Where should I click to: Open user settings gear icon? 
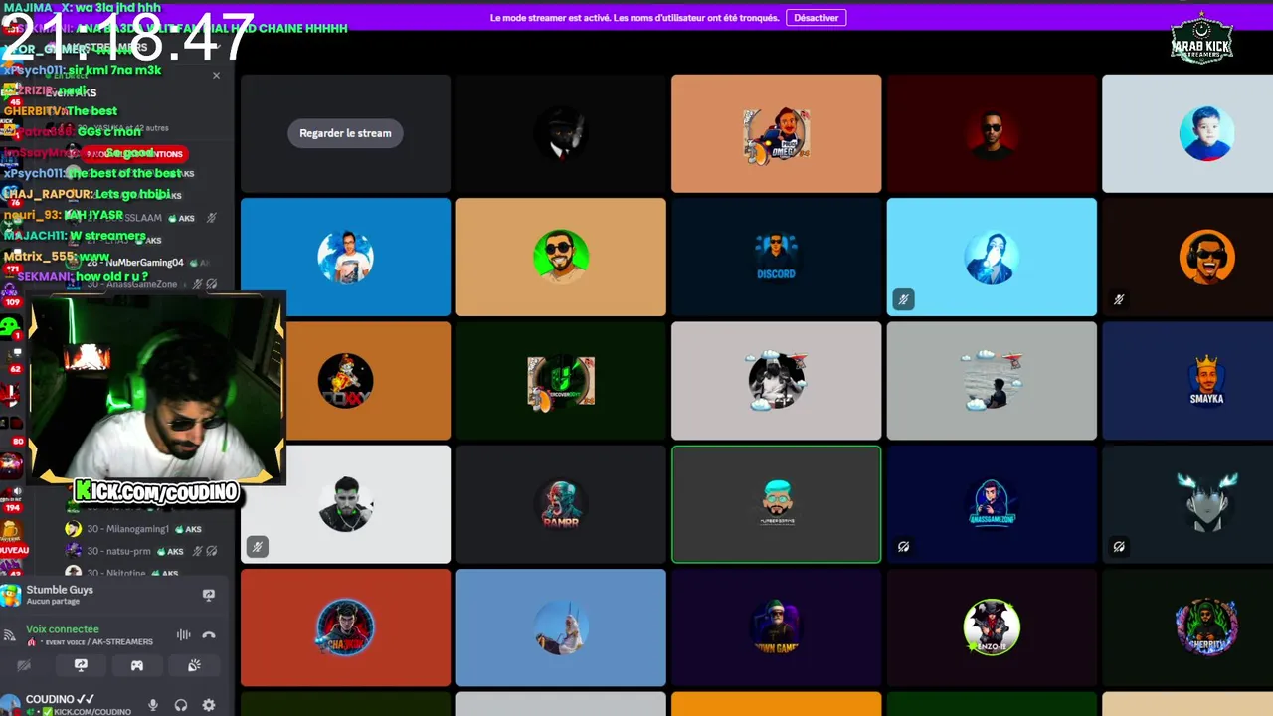(209, 705)
